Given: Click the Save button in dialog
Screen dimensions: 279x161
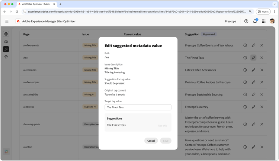Looking at the screenshot, I should pyautogui.click(x=166, y=141).
